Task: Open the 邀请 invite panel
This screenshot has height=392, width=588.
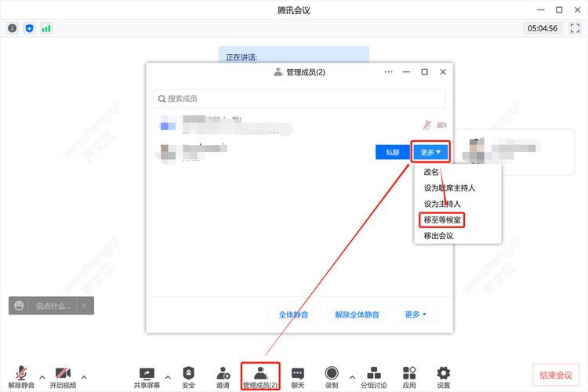Action: 223,376
